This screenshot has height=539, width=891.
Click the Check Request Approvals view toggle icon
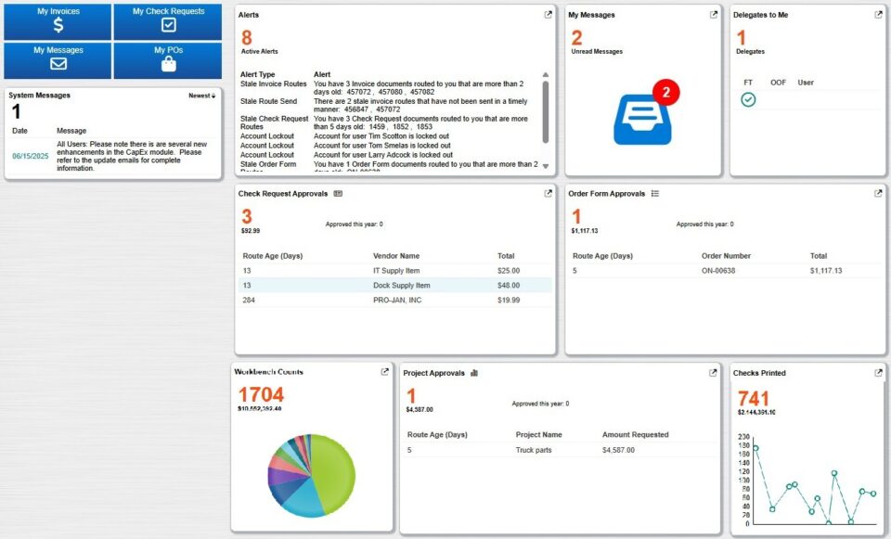click(x=338, y=194)
